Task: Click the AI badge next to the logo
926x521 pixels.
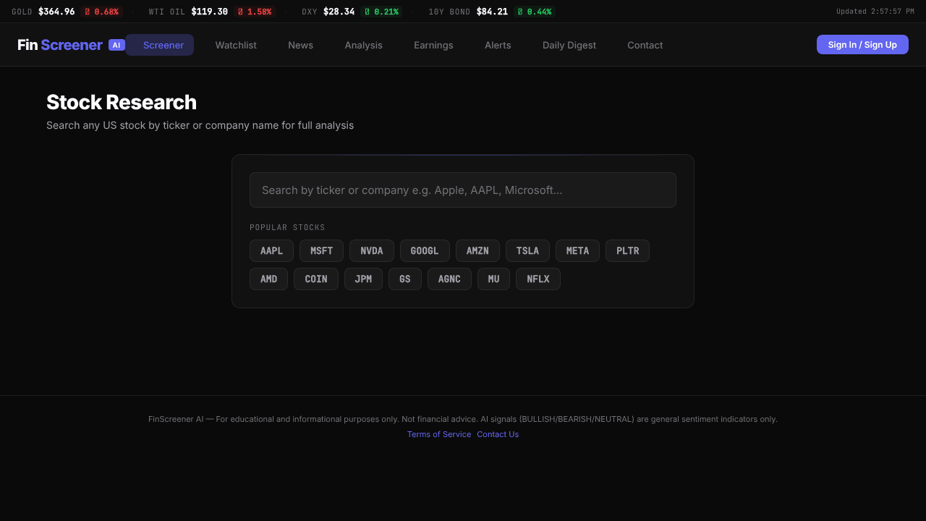Action: point(116,45)
